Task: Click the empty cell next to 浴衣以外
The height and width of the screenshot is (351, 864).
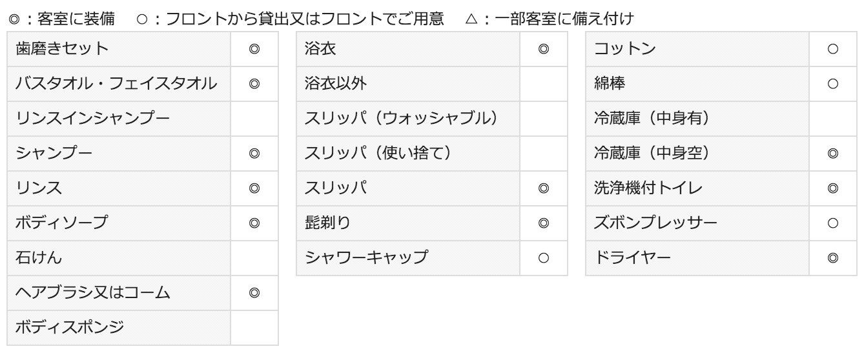Action: point(544,84)
